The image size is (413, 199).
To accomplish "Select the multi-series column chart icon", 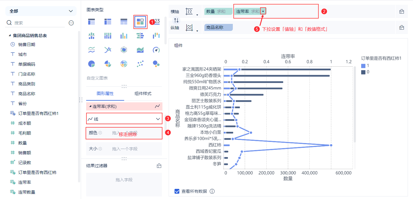I will point(124,36).
